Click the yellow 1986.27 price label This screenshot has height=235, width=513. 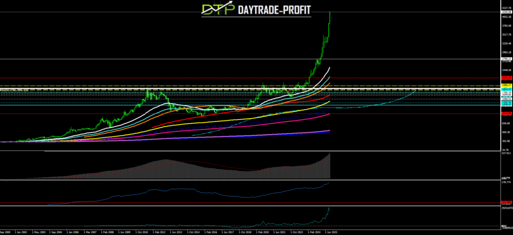click(505, 85)
